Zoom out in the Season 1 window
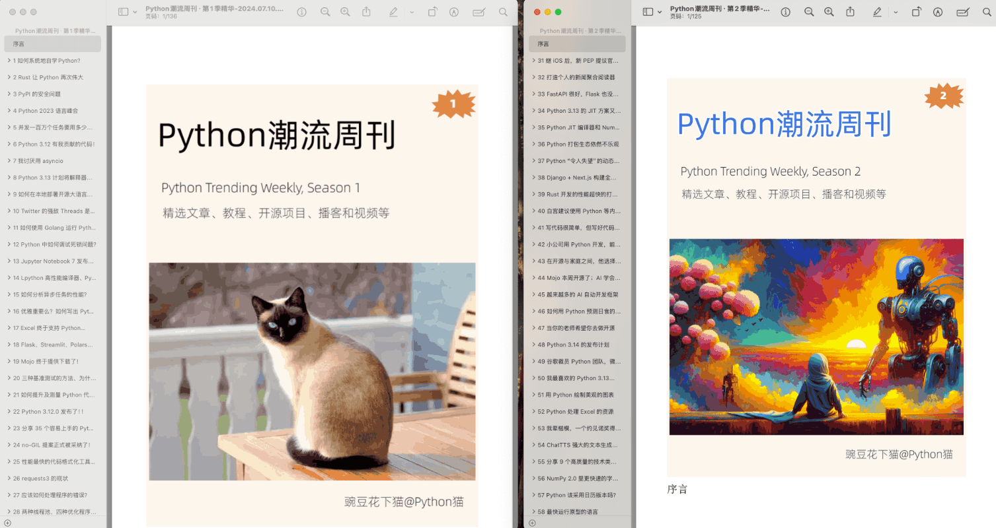Screen dimensions: 996x528 (325, 12)
